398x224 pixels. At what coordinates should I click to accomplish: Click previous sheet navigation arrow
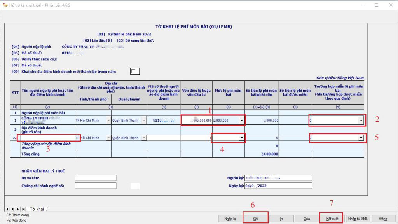point(12,209)
